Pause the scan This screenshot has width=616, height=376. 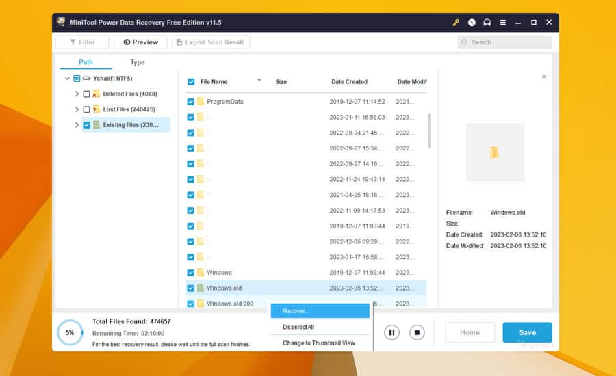[x=392, y=332]
